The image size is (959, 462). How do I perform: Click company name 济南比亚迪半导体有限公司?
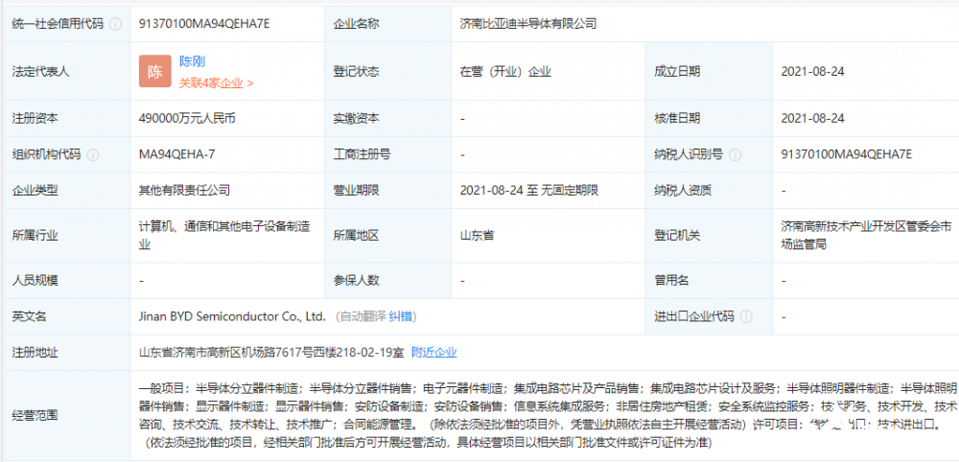[527, 24]
